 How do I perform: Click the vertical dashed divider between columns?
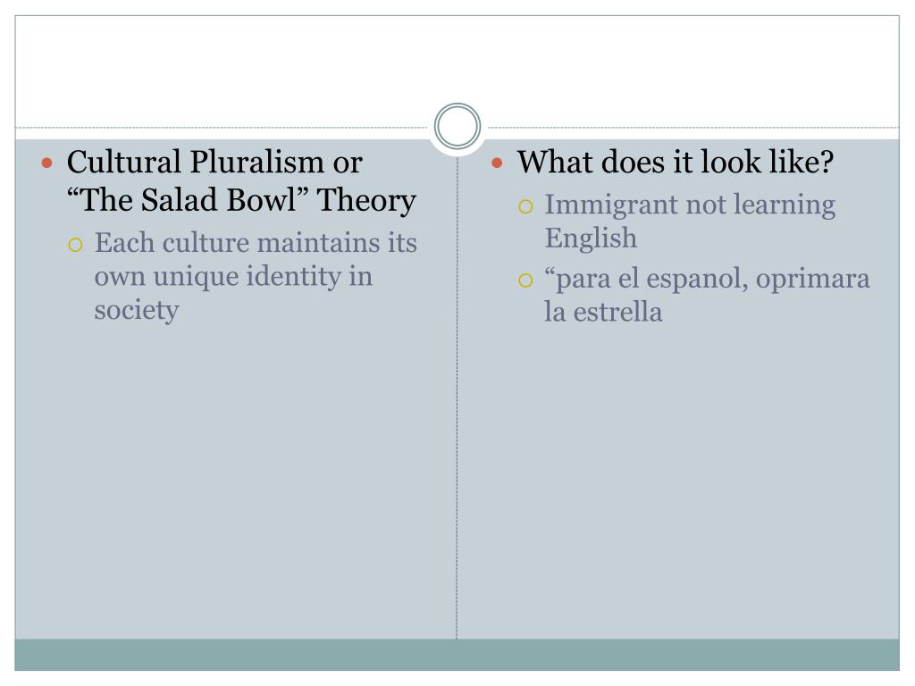coord(457,402)
